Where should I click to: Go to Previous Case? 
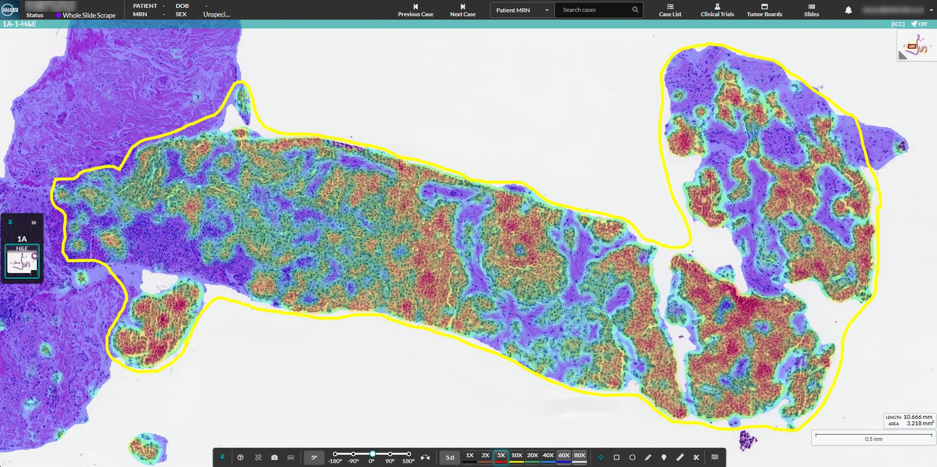click(415, 10)
